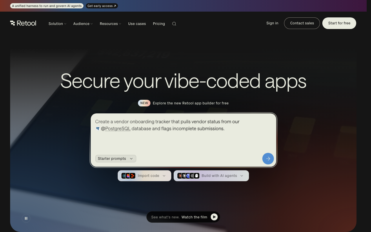Click the "Secure your vibe-coded apps" headline
This screenshot has height=232, width=371.
pos(183,81)
